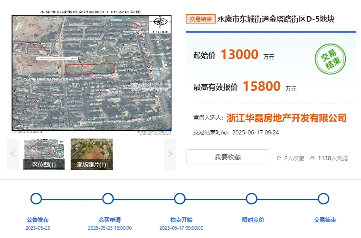
Task: Show next thumbnail with right arrow
Action: click(x=170, y=154)
